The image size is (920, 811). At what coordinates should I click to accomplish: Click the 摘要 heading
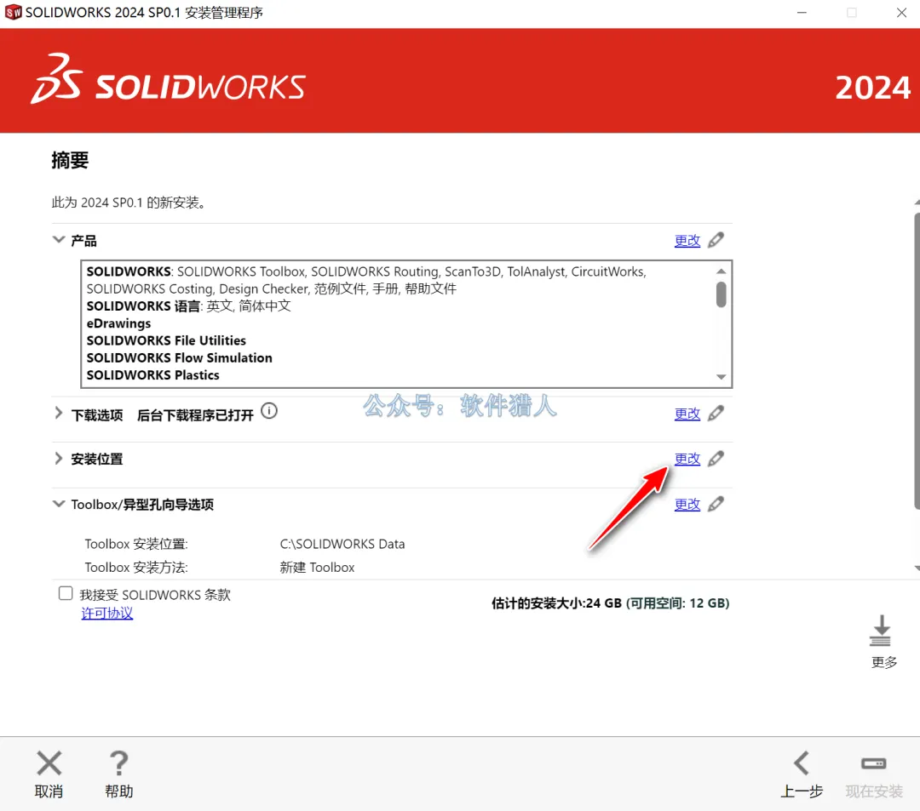[x=70, y=160]
